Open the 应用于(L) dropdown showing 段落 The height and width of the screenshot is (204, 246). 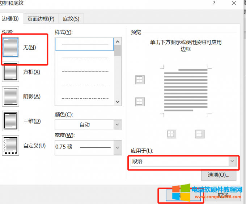[183, 161]
